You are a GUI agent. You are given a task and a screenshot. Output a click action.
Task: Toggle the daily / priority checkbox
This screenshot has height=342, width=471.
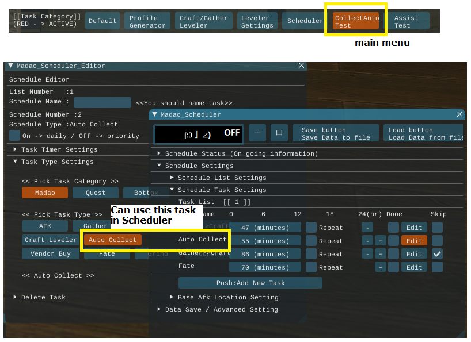click(x=14, y=136)
